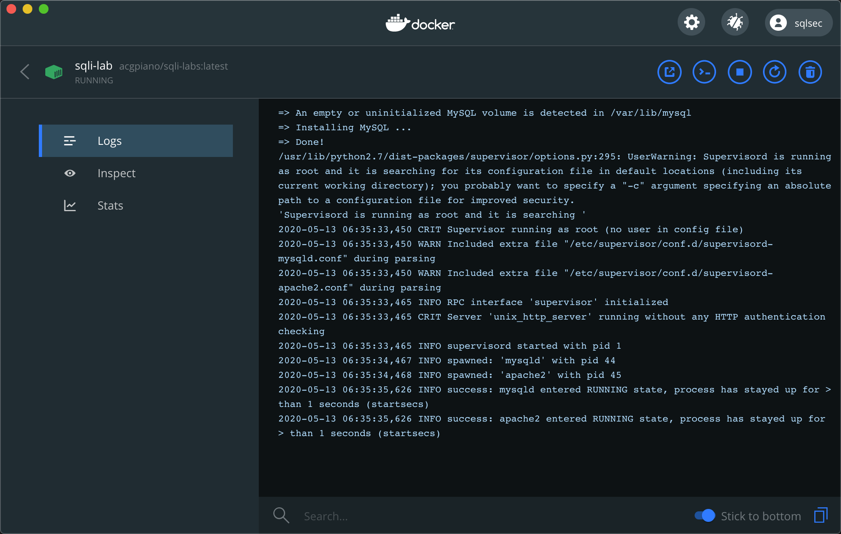The image size is (841, 534).
Task: Click the "=> Done!" log line
Action: point(301,142)
